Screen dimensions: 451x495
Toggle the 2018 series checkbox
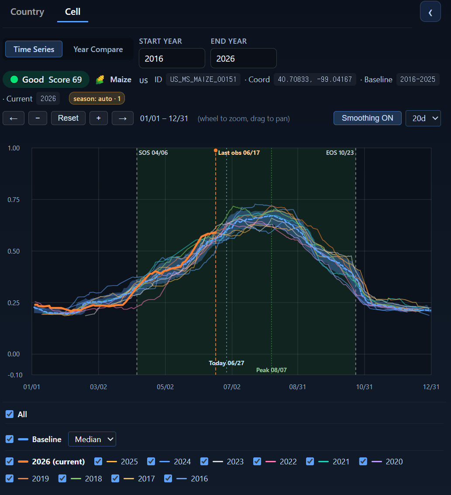click(62, 478)
